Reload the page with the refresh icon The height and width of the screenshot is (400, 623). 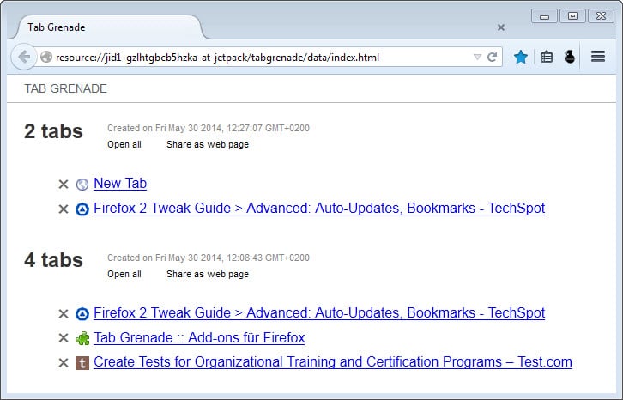pyautogui.click(x=493, y=58)
